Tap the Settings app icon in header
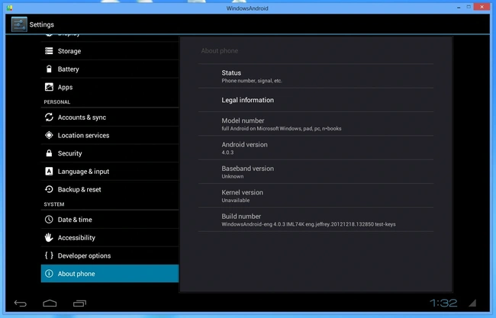This screenshot has width=496, height=318. click(19, 24)
